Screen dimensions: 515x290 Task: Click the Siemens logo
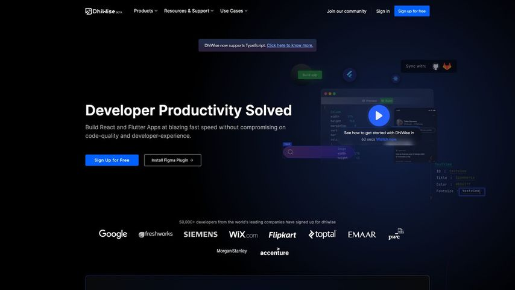200,234
